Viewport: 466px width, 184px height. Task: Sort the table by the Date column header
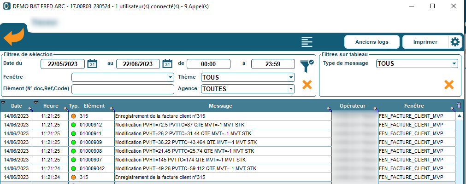click(17, 106)
